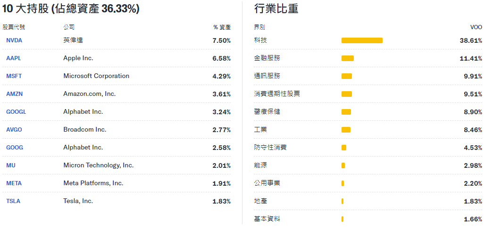The height and width of the screenshot is (228, 484).
Task: Click the 股票代號 column header
Action: [x=14, y=27]
